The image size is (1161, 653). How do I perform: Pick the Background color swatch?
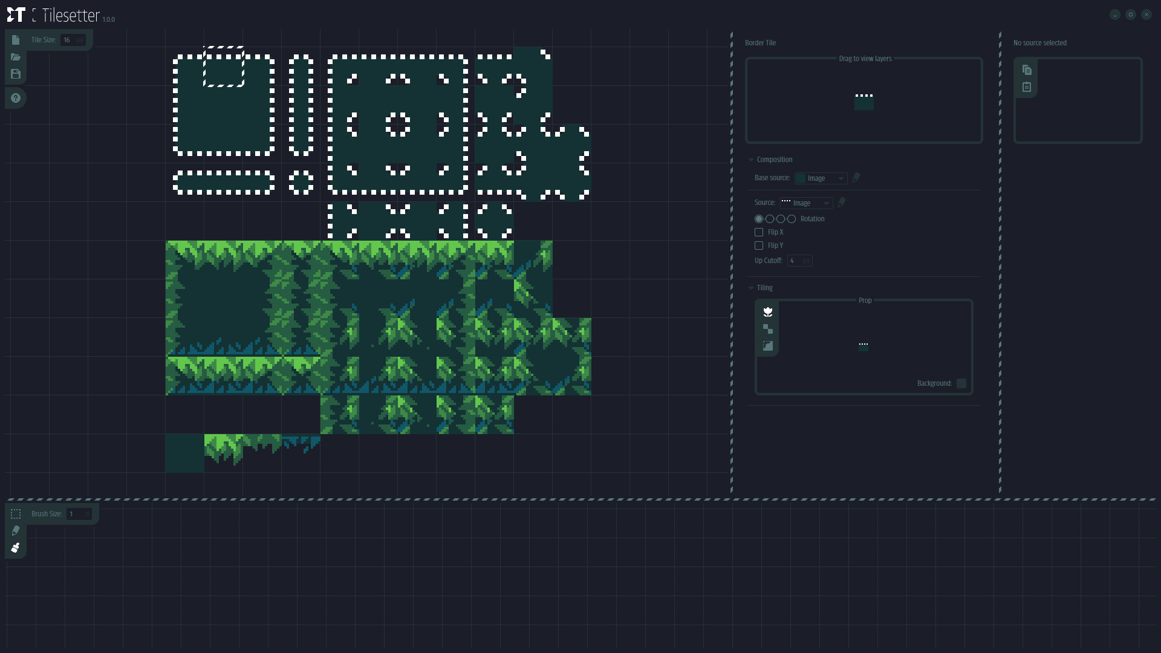pos(961,383)
